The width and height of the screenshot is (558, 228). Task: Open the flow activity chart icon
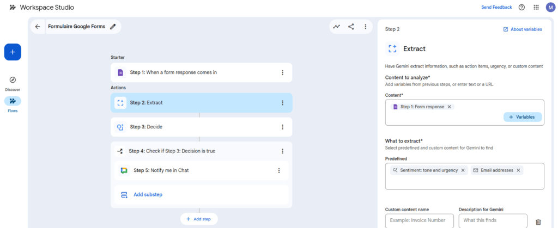click(x=337, y=27)
